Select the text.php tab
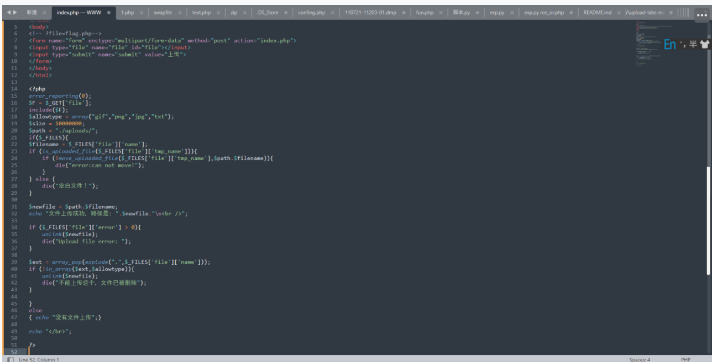712x362 pixels. click(201, 12)
